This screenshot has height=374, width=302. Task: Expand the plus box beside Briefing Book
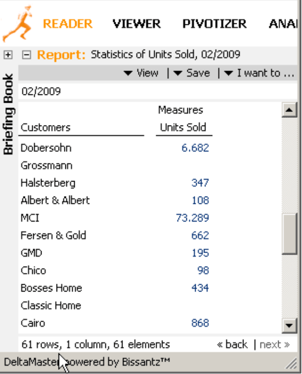coord(8,55)
